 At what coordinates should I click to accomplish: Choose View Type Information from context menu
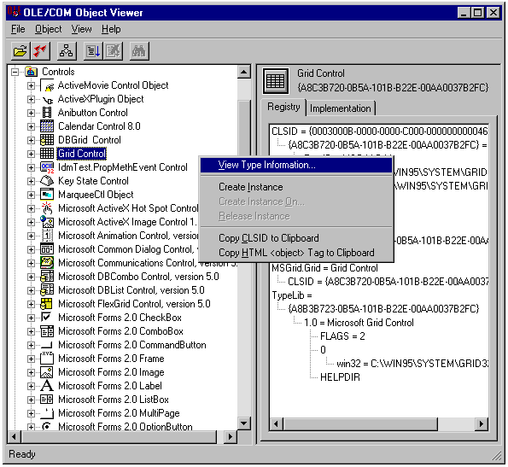point(296,165)
